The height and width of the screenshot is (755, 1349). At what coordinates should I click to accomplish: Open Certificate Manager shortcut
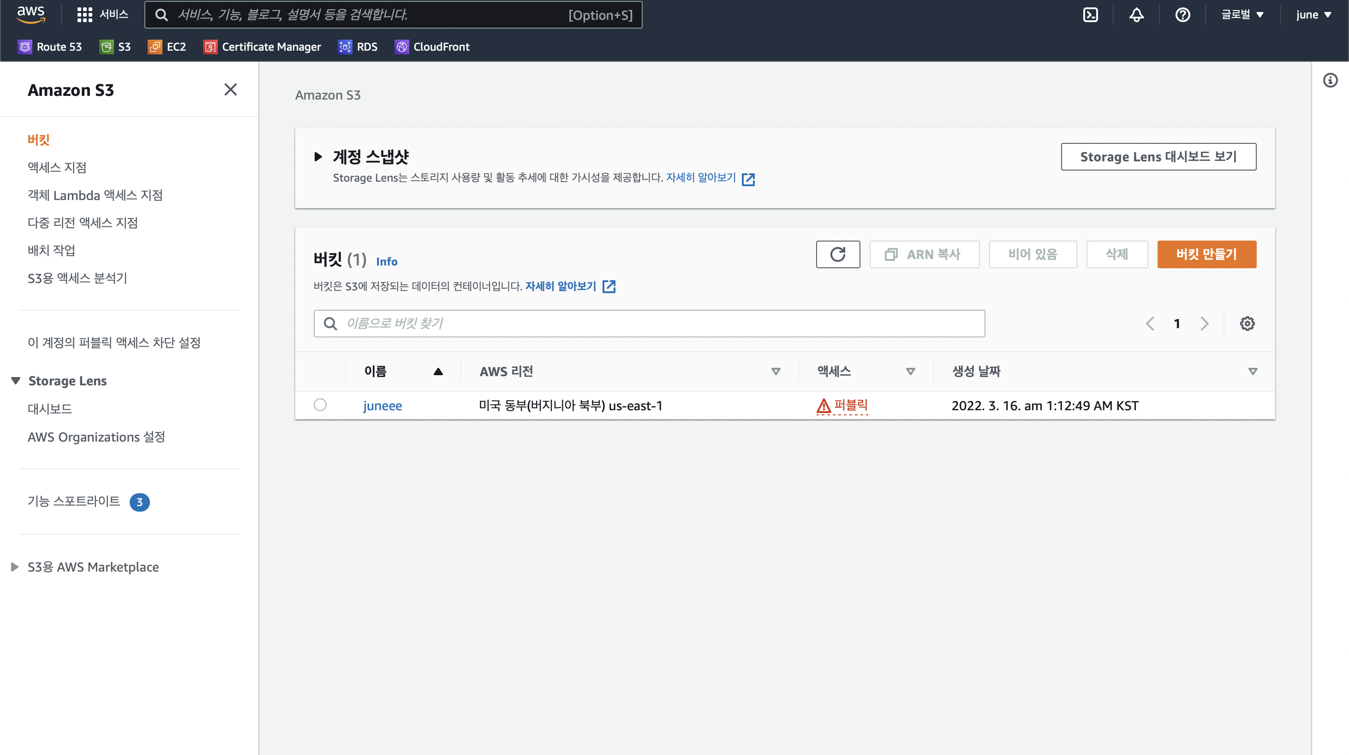tap(263, 47)
